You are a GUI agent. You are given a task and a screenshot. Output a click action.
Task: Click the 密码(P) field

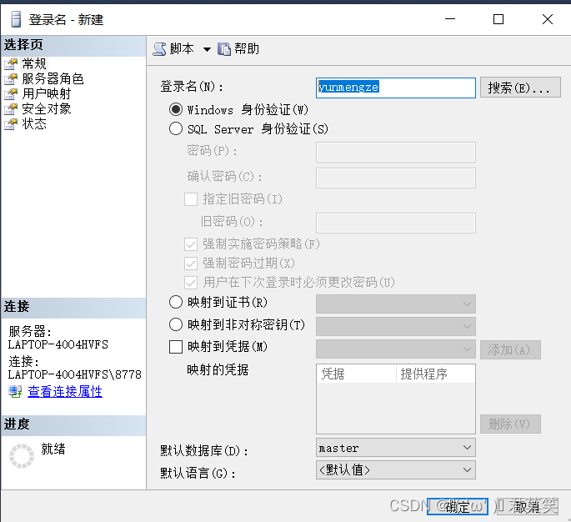tap(396, 152)
